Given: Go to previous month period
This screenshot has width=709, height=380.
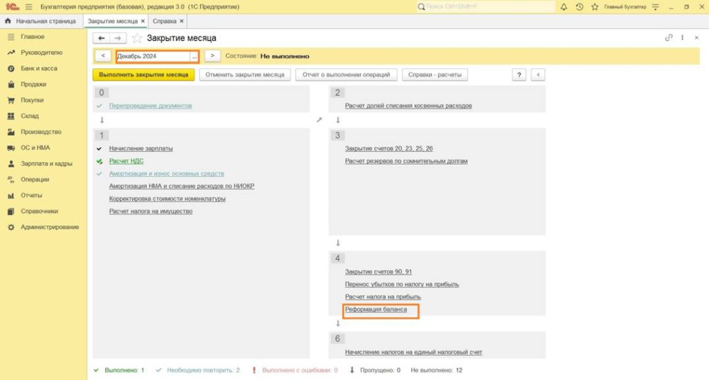Looking at the screenshot, I should (x=102, y=56).
